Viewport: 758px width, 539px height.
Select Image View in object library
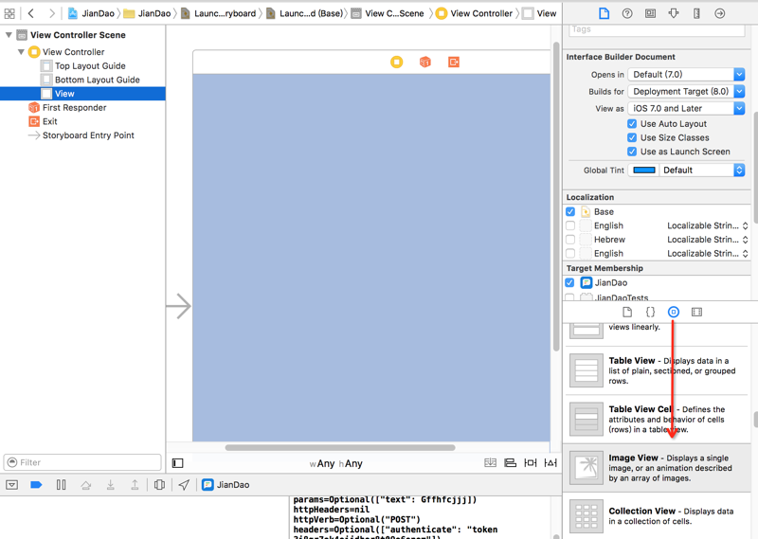click(x=657, y=467)
